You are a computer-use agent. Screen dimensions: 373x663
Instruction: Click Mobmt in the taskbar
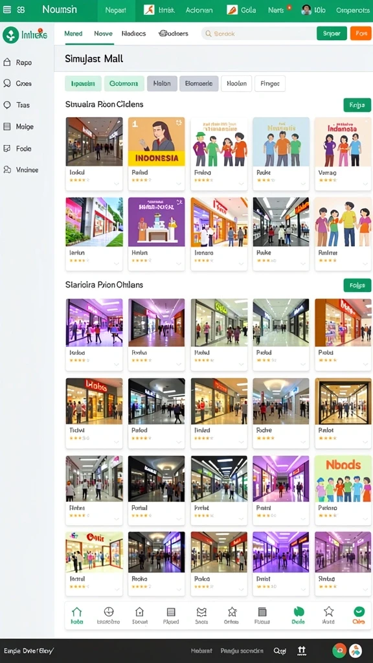click(x=201, y=651)
